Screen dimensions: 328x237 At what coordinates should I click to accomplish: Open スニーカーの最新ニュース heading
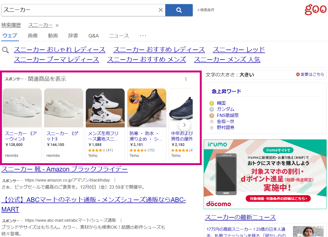pos(240,217)
